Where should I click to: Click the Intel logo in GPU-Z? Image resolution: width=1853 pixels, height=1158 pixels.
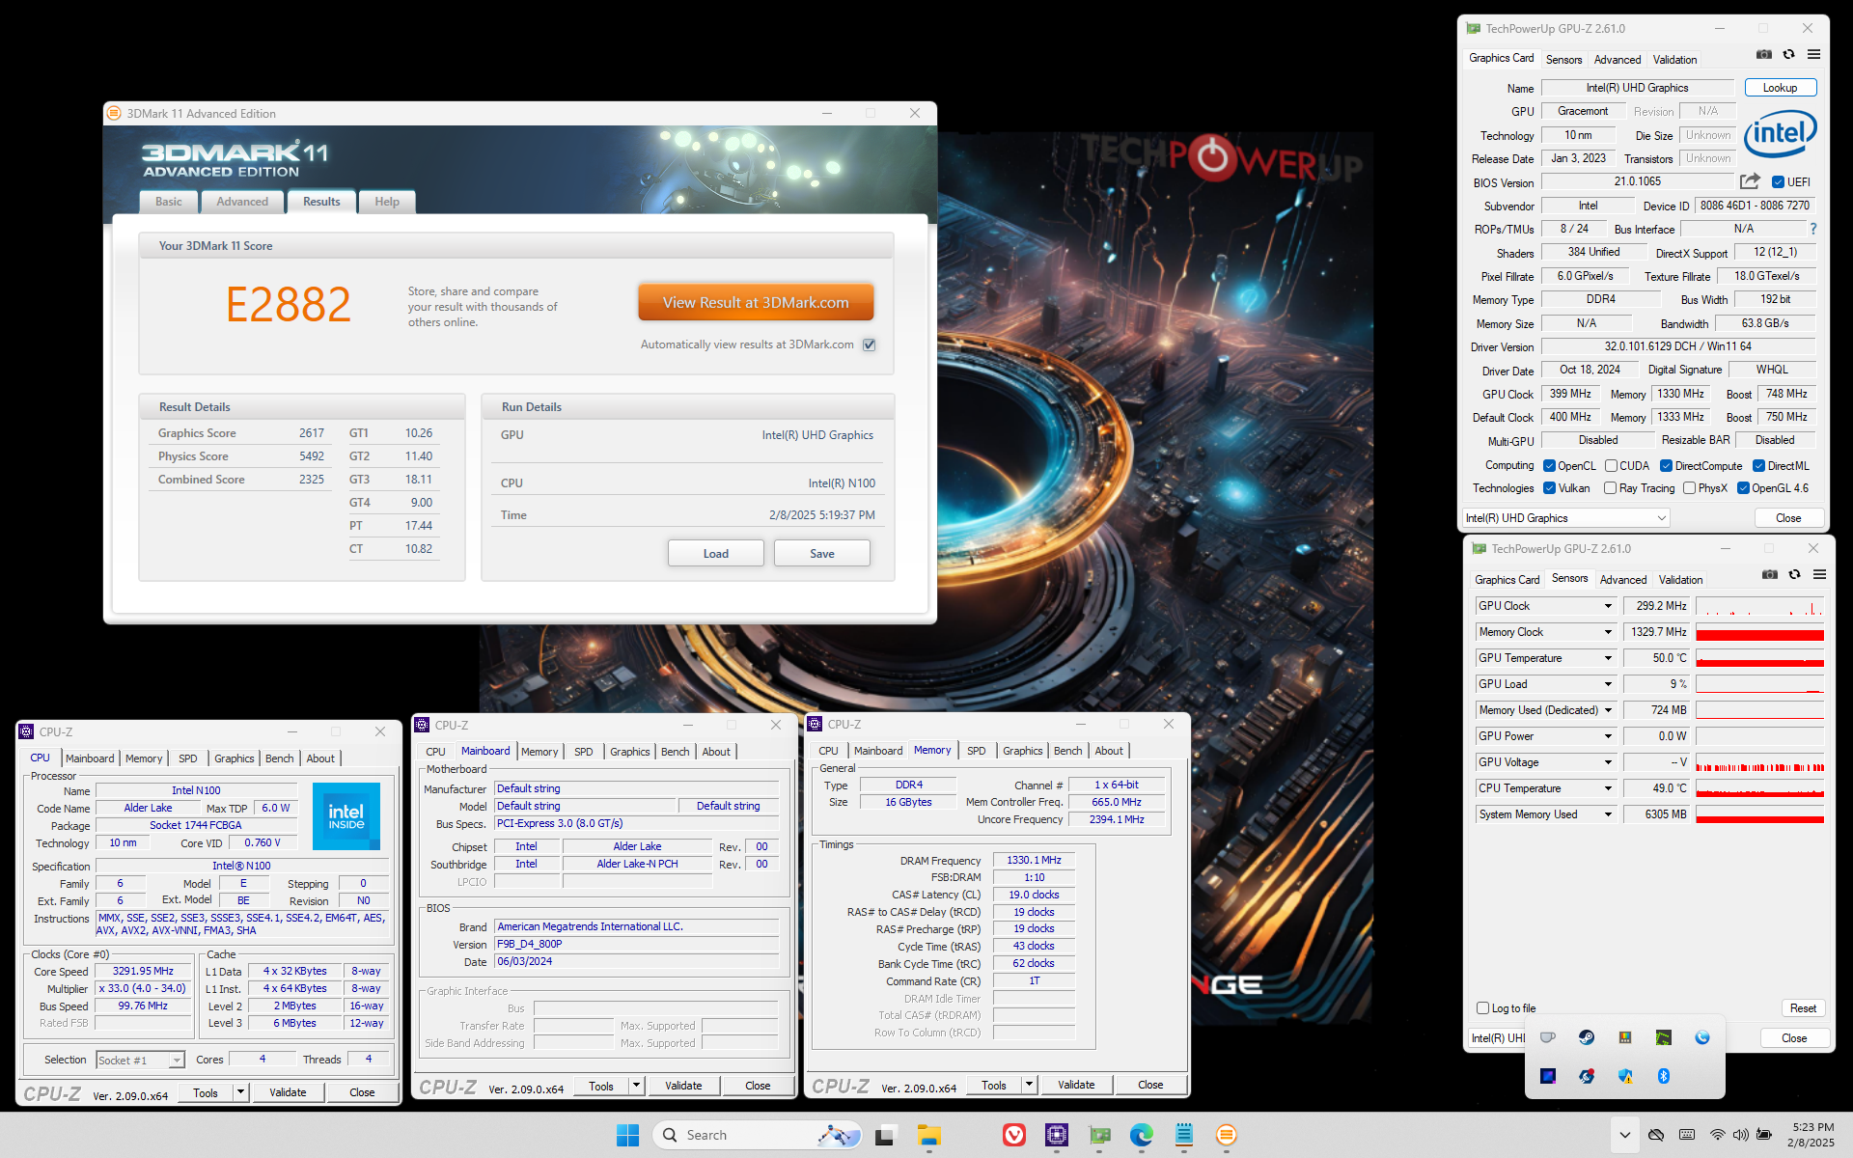pos(1780,133)
